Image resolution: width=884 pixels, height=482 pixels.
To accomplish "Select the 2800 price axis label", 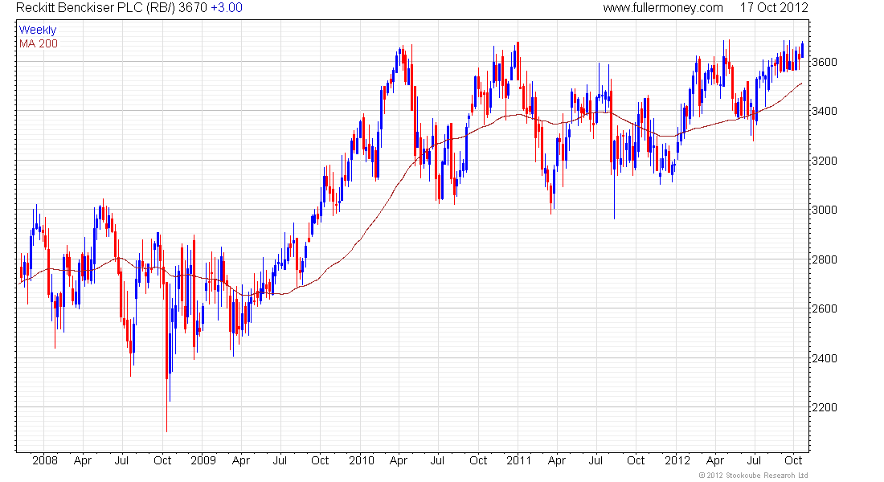I will pyautogui.click(x=825, y=260).
